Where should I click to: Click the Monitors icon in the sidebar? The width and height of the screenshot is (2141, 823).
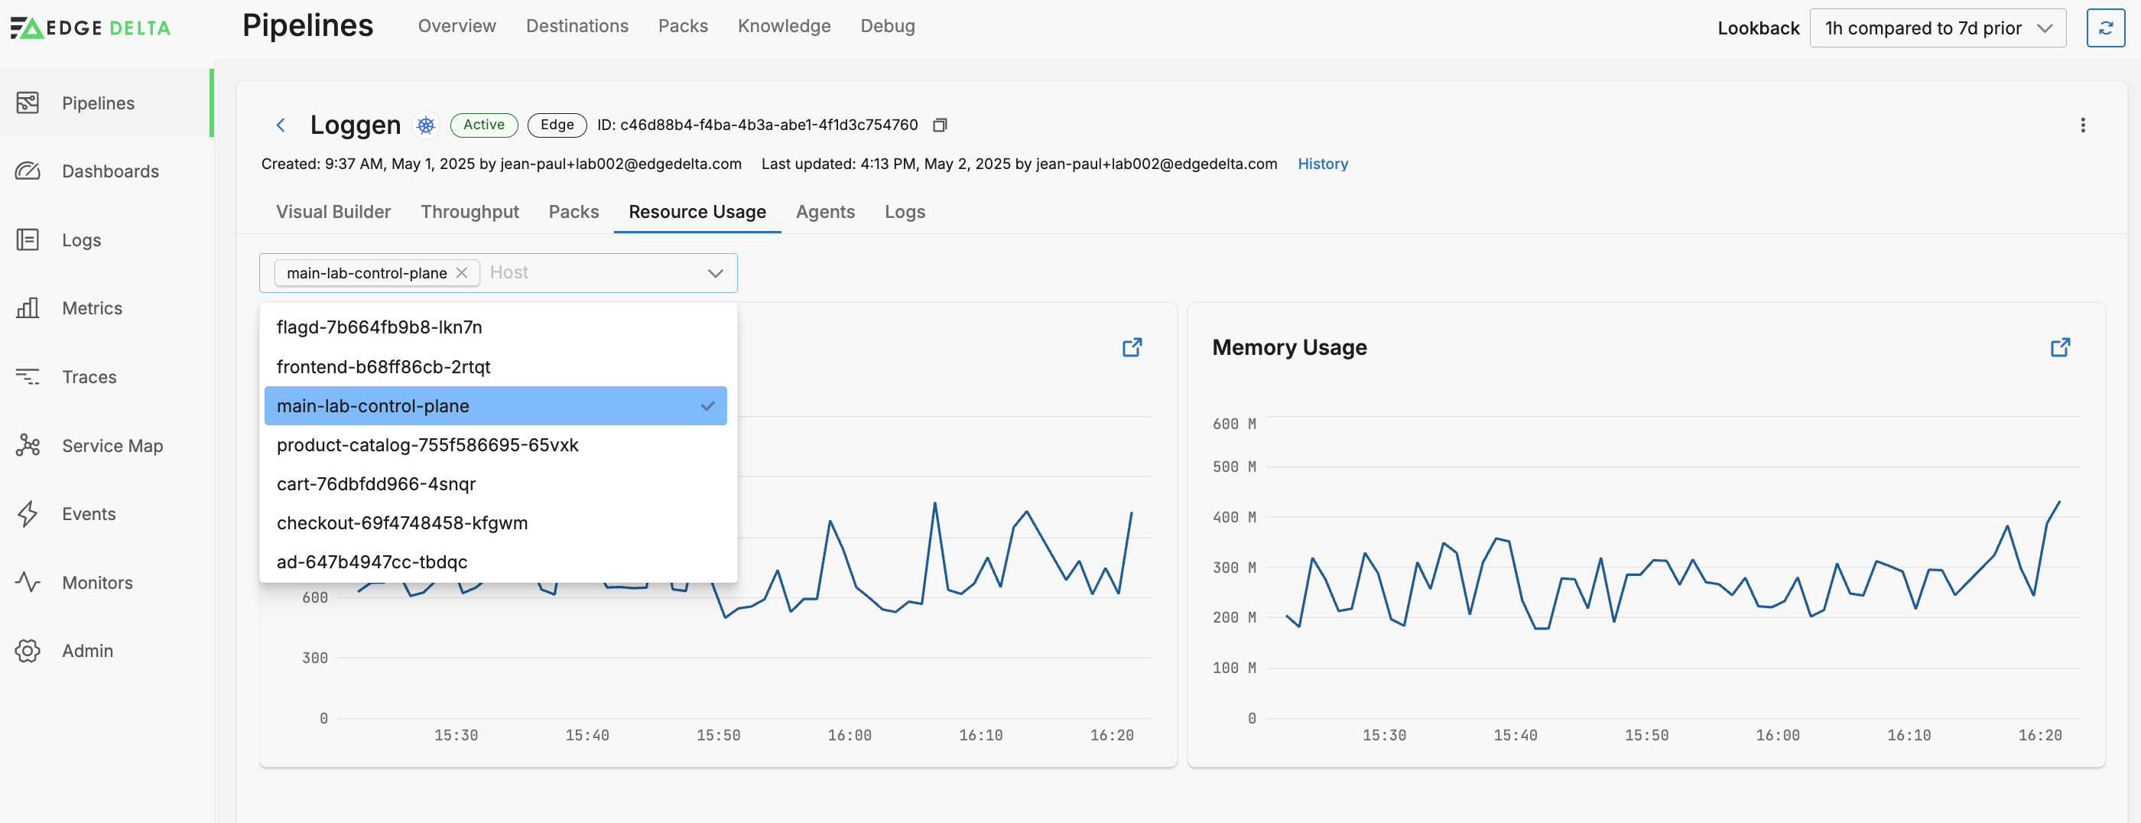pyautogui.click(x=28, y=582)
